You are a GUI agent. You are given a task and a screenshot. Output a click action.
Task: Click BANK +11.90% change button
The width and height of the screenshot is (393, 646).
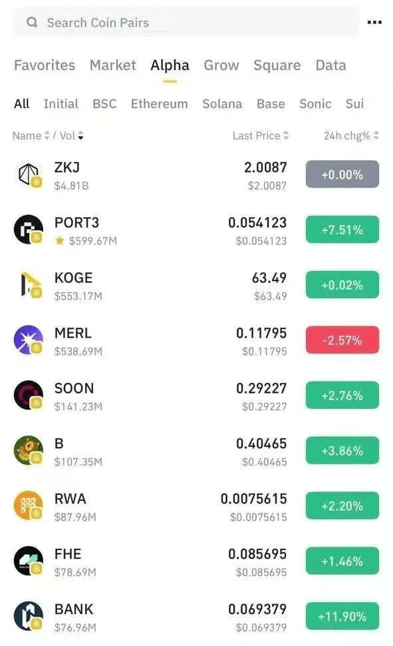coord(342,616)
